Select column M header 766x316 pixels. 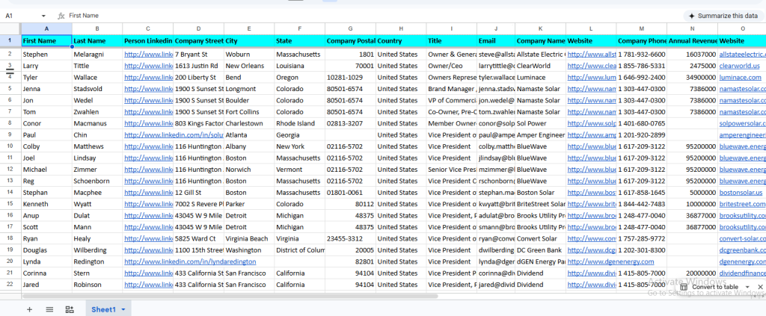641,29
